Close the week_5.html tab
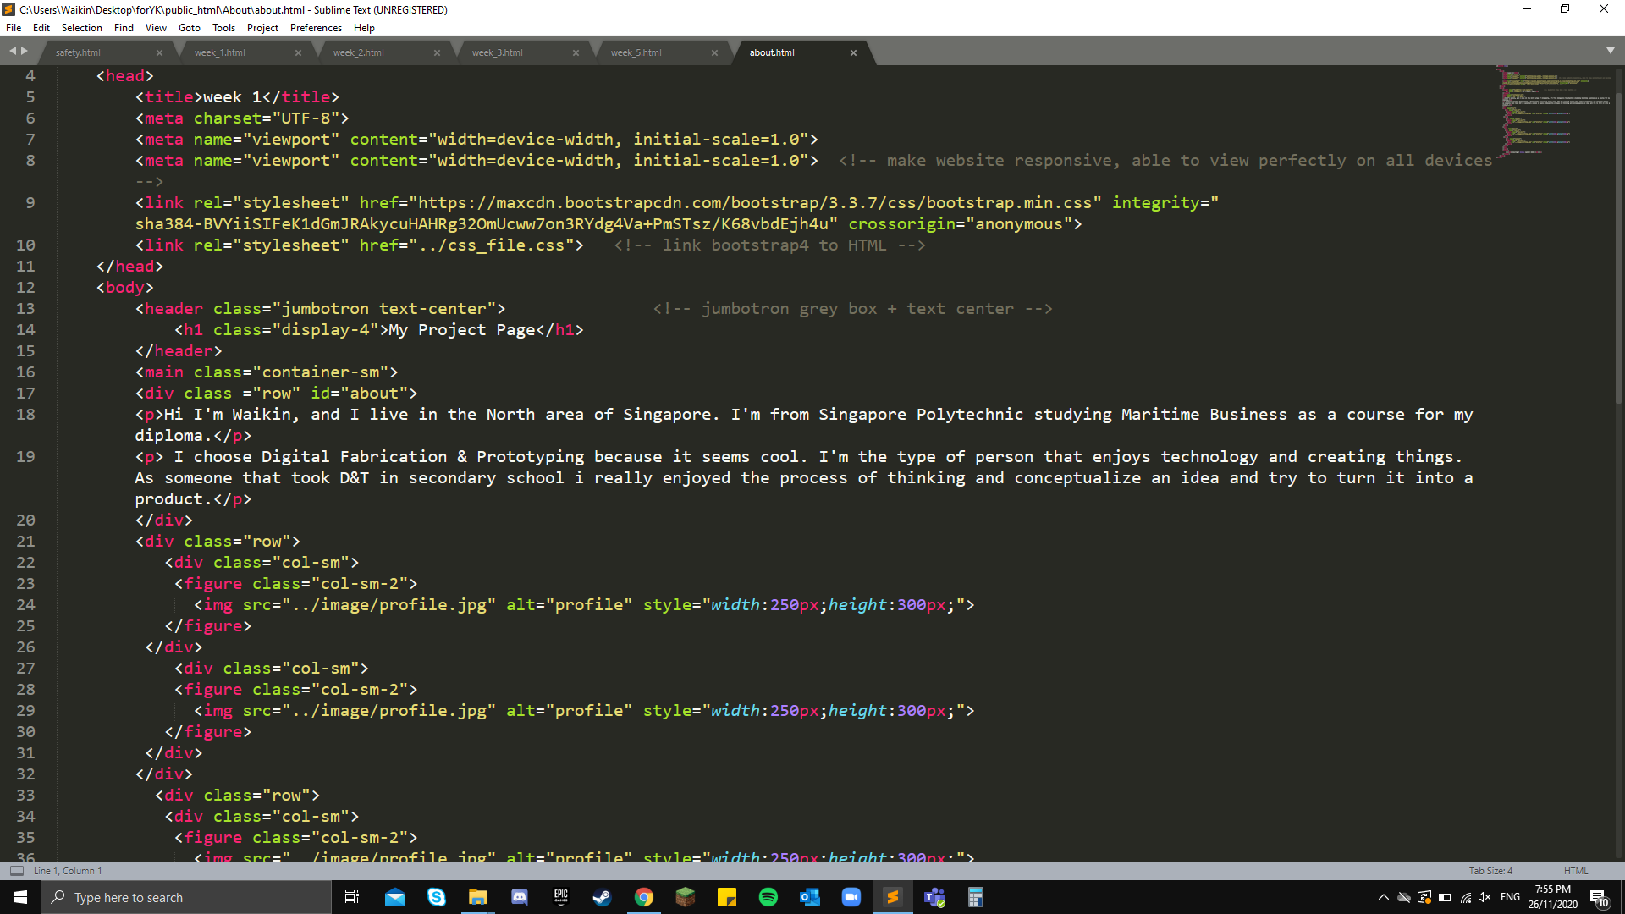 click(x=714, y=52)
